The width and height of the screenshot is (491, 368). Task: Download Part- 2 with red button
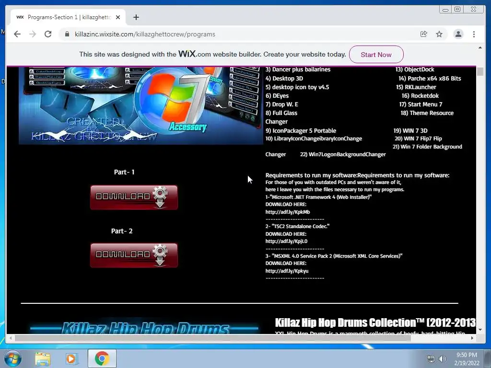click(x=134, y=255)
